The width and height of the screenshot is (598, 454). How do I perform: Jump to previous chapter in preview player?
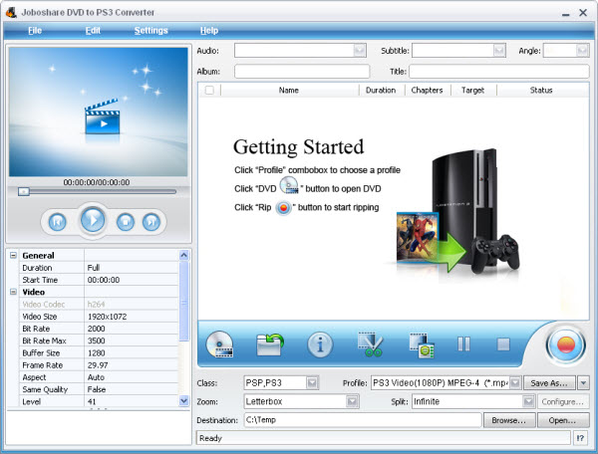(57, 221)
